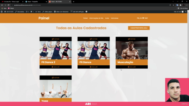Image resolution: width=189 pixels, height=106 pixels.
Task: Open the Instrutores navigation link
Action: [x=115, y=18]
